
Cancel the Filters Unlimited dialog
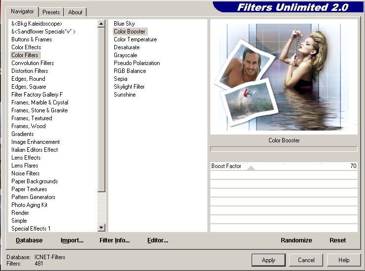point(306,260)
